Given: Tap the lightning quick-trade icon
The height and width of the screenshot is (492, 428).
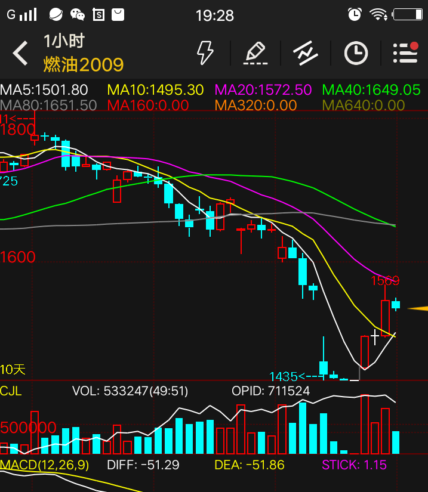Looking at the screenshot, I should 205,53.
